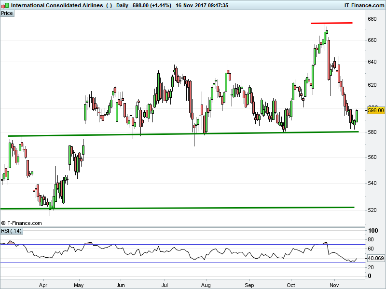The width and height of the screenshot is (386, 289).
Task: Click the International Consolidated Airlines title
Action: click(x=57, y=5)
